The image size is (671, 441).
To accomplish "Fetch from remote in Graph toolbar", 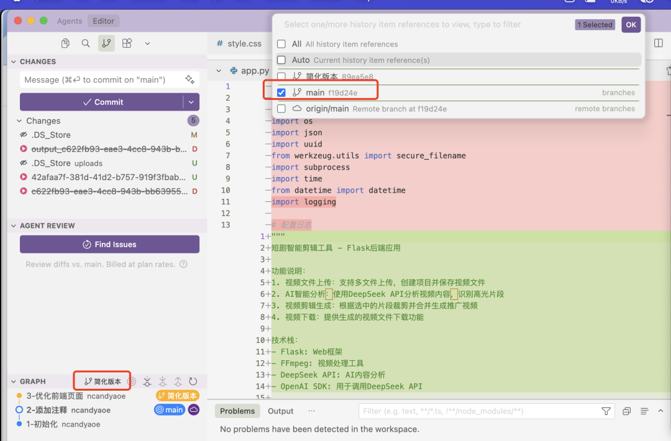I will pyautogui.click(x=147, y=381).
